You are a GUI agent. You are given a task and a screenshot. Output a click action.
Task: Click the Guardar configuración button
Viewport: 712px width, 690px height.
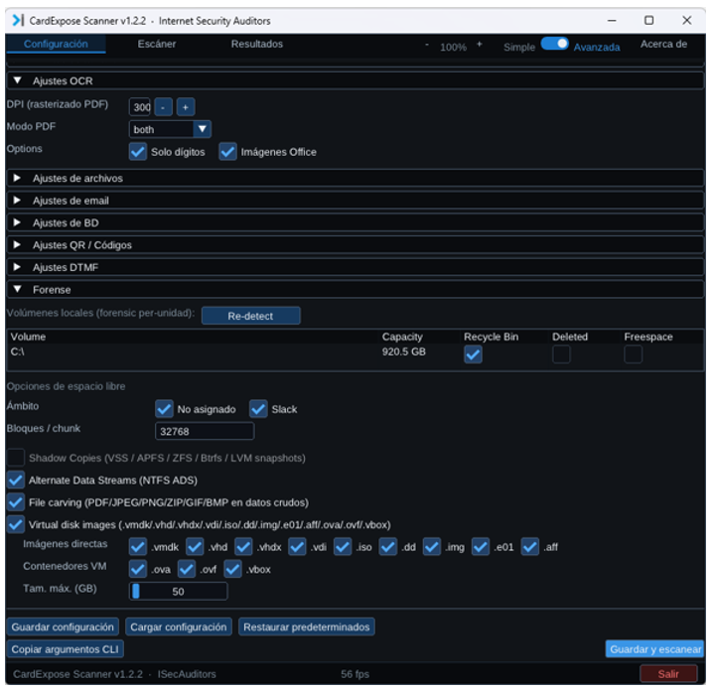click(x=63, y=626)
